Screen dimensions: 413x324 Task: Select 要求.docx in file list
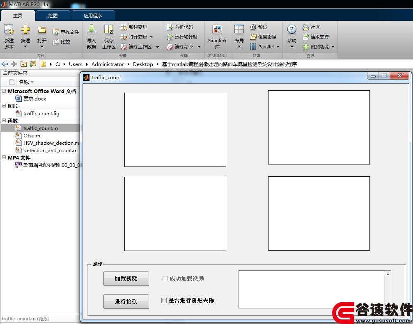pos(34,98)
